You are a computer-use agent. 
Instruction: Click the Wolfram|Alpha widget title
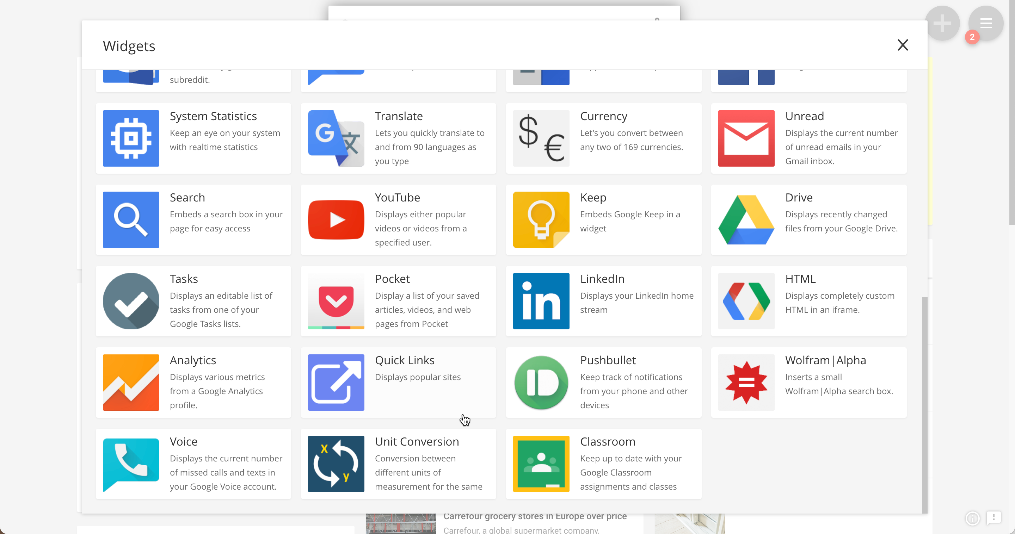[x=825, y=360]
